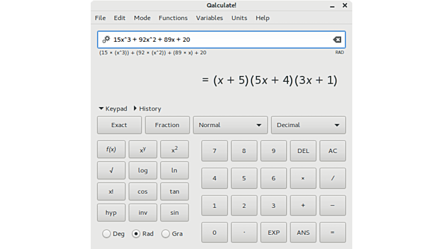Select the Gra angle unit radio
Screen dimensions: 443x249
[x=166, y=234]
